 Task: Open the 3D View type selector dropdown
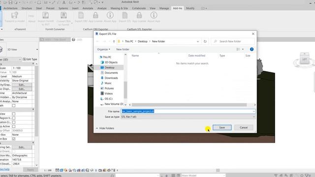tap(37, 49)
